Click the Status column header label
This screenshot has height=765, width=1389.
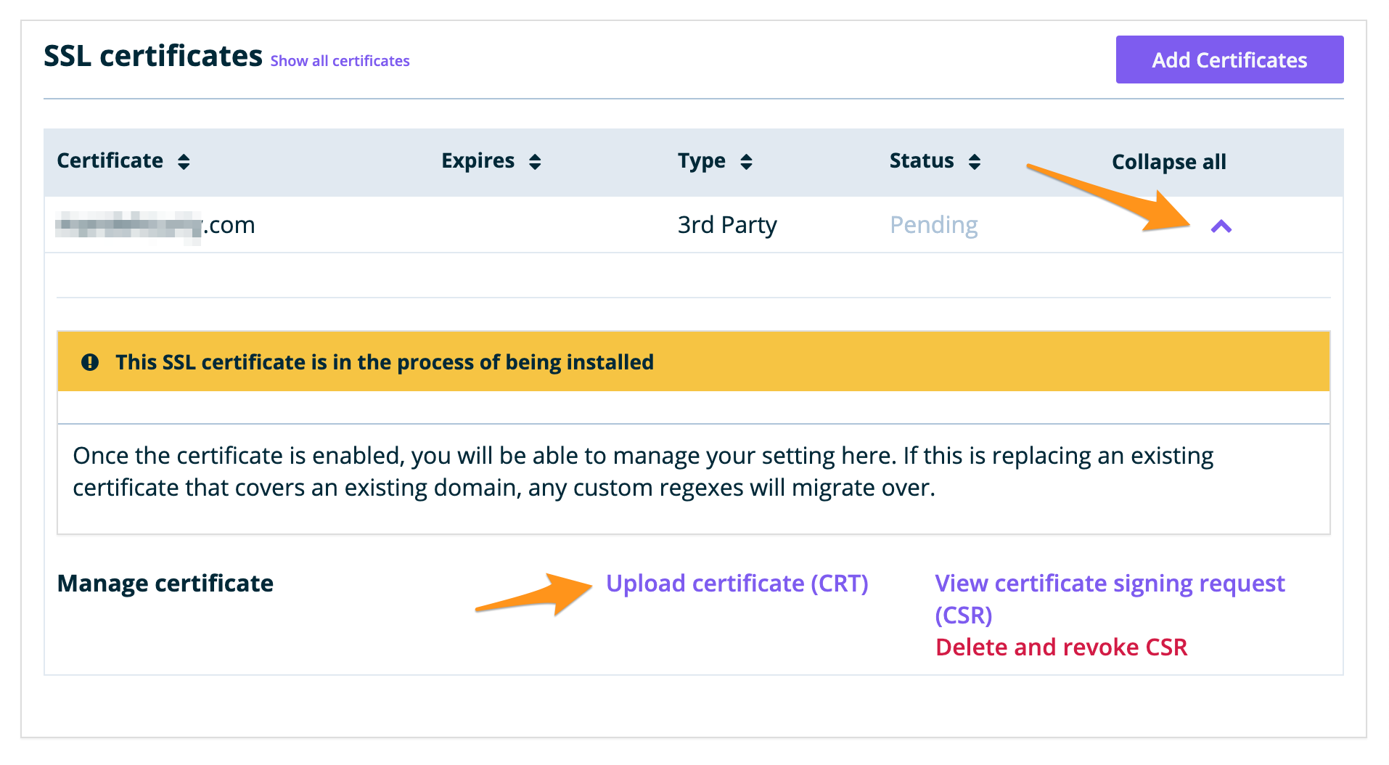click(x=922, y=160)
